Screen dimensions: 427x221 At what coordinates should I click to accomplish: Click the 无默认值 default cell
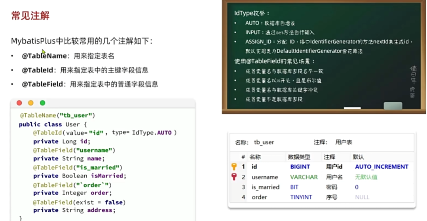coord(366,177)
